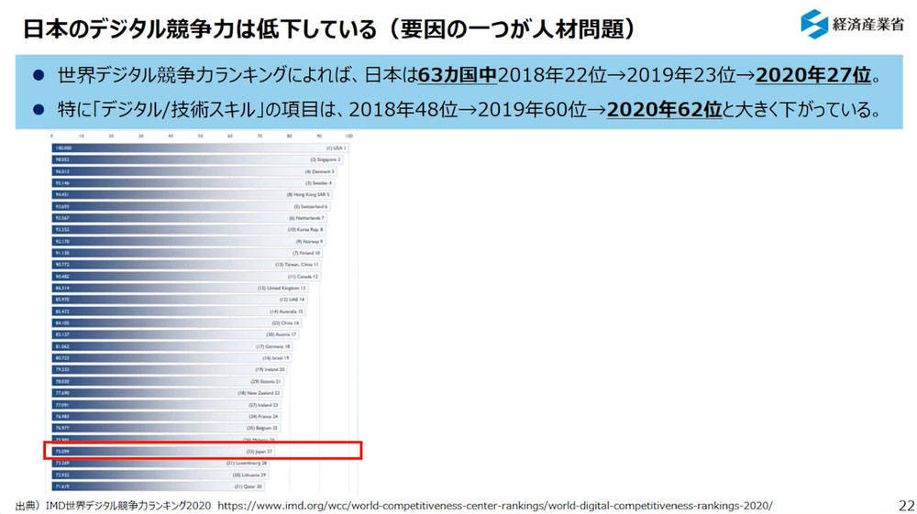Click the text 2018年22位 in first bullet
917x514 pixels.
pos(552,75)
